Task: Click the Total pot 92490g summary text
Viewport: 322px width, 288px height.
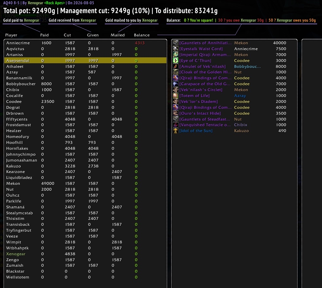Action: pos(29,11)
